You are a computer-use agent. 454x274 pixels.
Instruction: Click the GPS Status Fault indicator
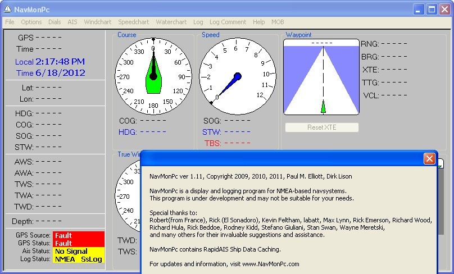[79, 243]
